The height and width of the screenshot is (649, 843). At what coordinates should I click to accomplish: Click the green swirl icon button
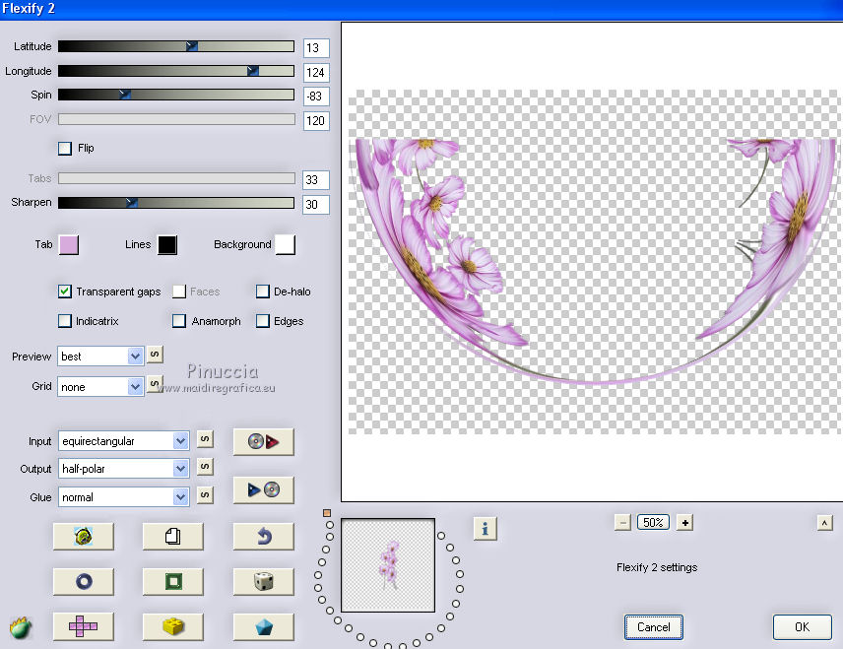[x=84, y=536]
